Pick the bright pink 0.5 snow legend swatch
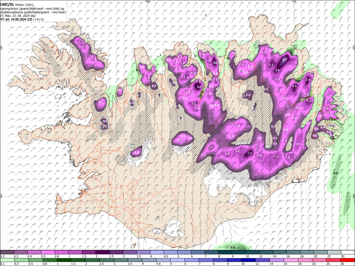Image resolution: width=355 pixels, height=266 pixels. [x=48, y=252]
